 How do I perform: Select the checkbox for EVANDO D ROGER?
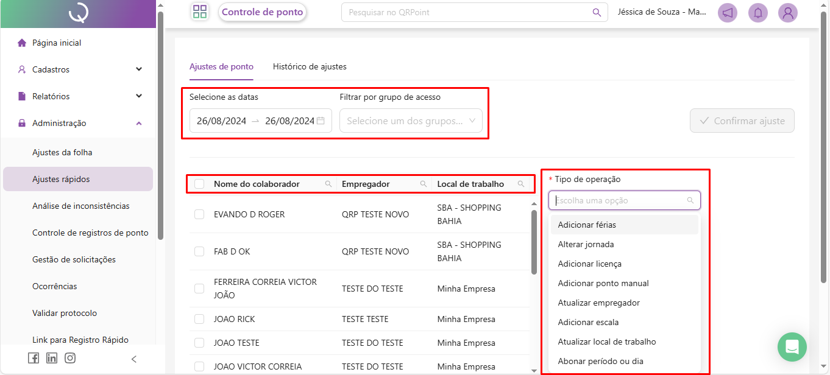point(199,214)
